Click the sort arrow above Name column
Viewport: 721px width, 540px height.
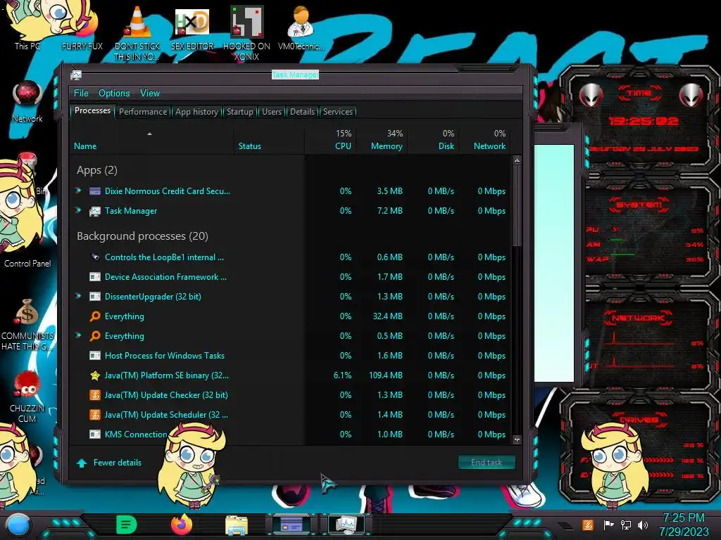149,134
